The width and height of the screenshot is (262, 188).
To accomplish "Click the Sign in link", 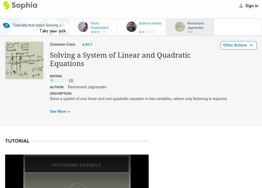I will (x=252, y=6).
